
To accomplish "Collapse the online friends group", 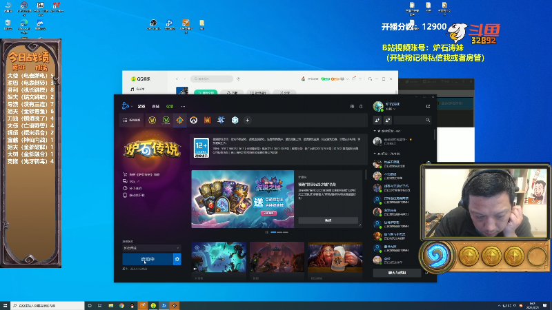I will pyautogui.click(x=387, y=154).
